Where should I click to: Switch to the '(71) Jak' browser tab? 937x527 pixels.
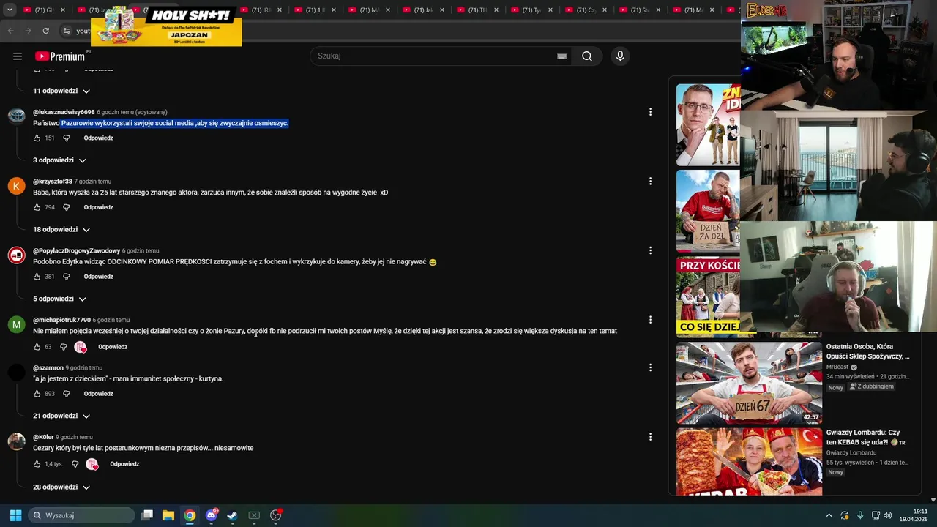point(424,10)
